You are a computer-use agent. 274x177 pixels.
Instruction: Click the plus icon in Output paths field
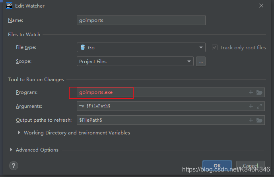pos(251,120)
